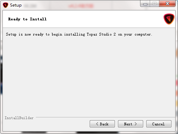Click the left chevron on the Back button
Screen dimensions: 178x134
click(x=97, y=124)
